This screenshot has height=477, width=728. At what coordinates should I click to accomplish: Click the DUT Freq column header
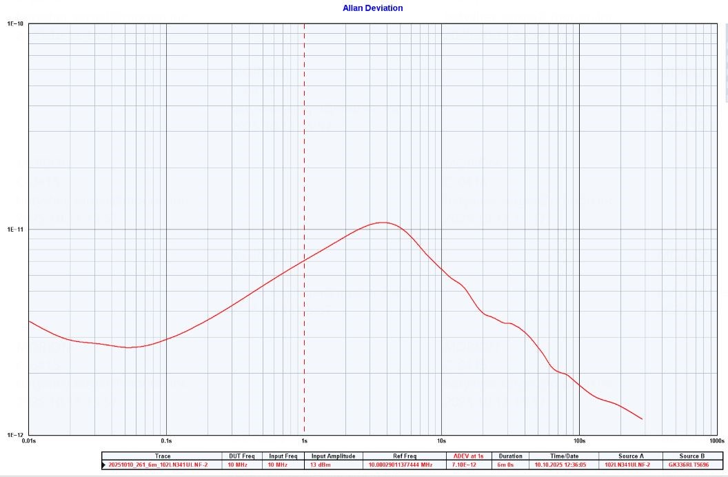[242, 456]
